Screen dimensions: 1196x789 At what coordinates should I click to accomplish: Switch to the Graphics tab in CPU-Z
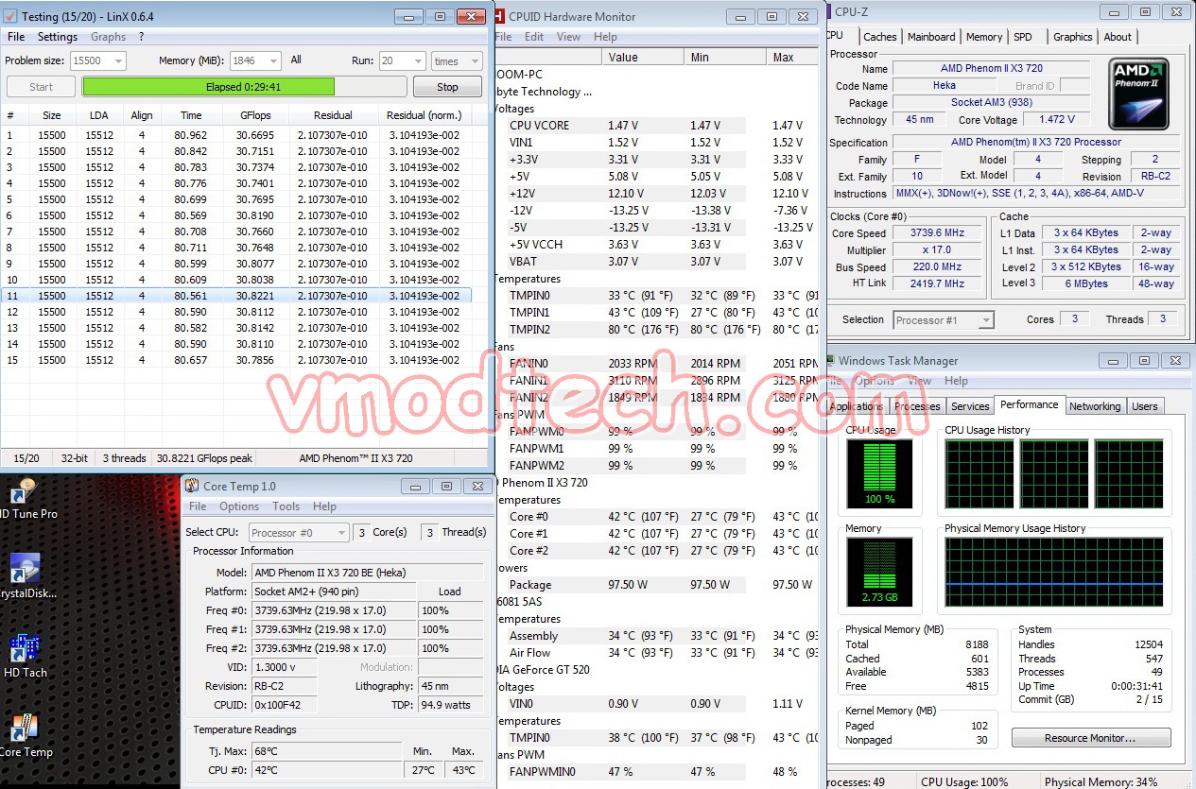[1072, 37]
